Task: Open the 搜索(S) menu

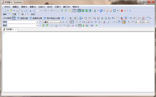Action: pyautogui.click(x=24, y=7)
